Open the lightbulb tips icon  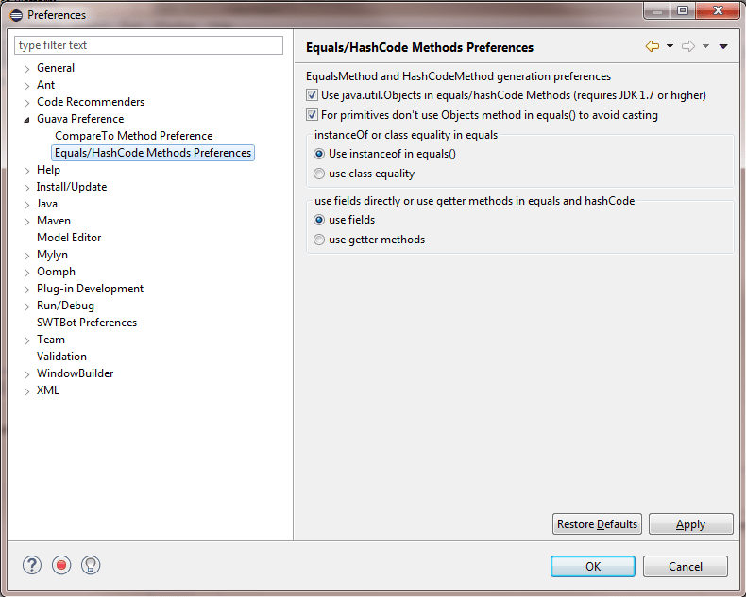(x=91, y=565)
